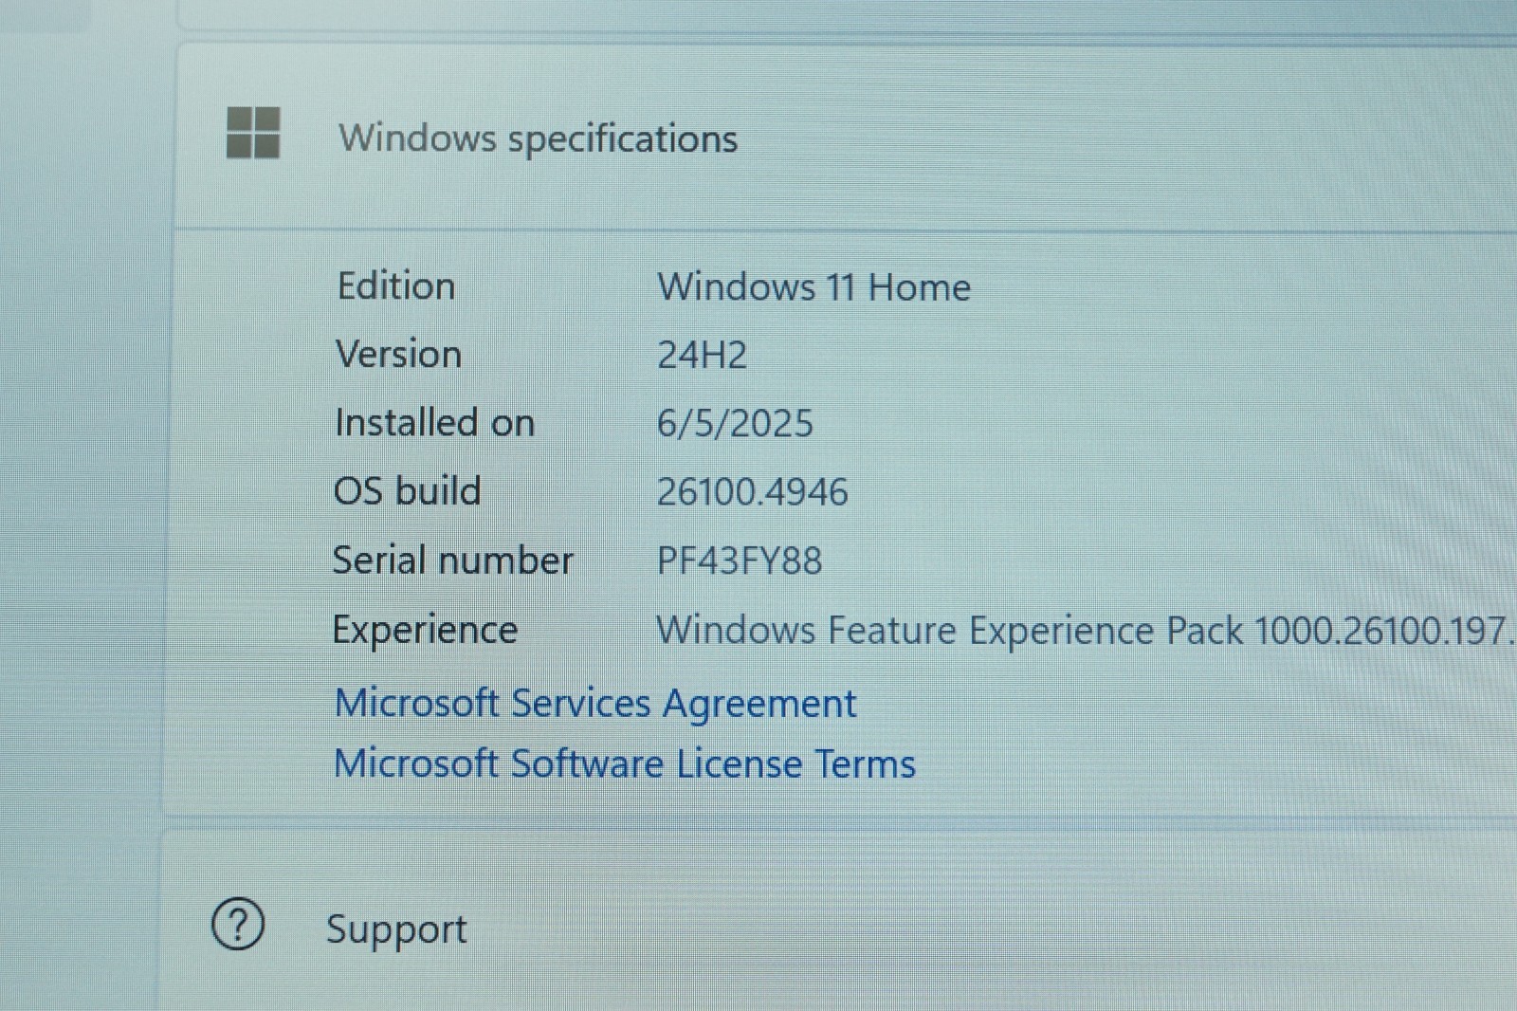The height and width of the screenshot is (1011, 1517).
Task: Click the Installed on label
Action: 435,422
